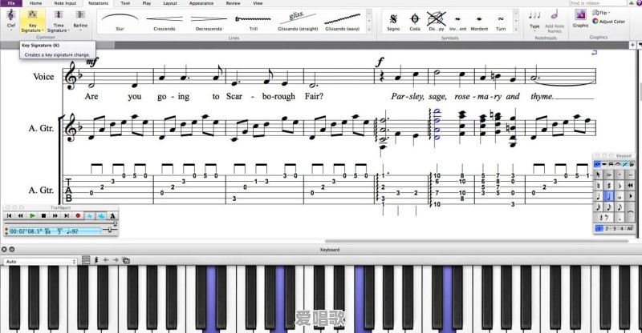642x333 pixels.
Task: Toggle Live Tempo lightning button
Action: [x=90, y=216]
